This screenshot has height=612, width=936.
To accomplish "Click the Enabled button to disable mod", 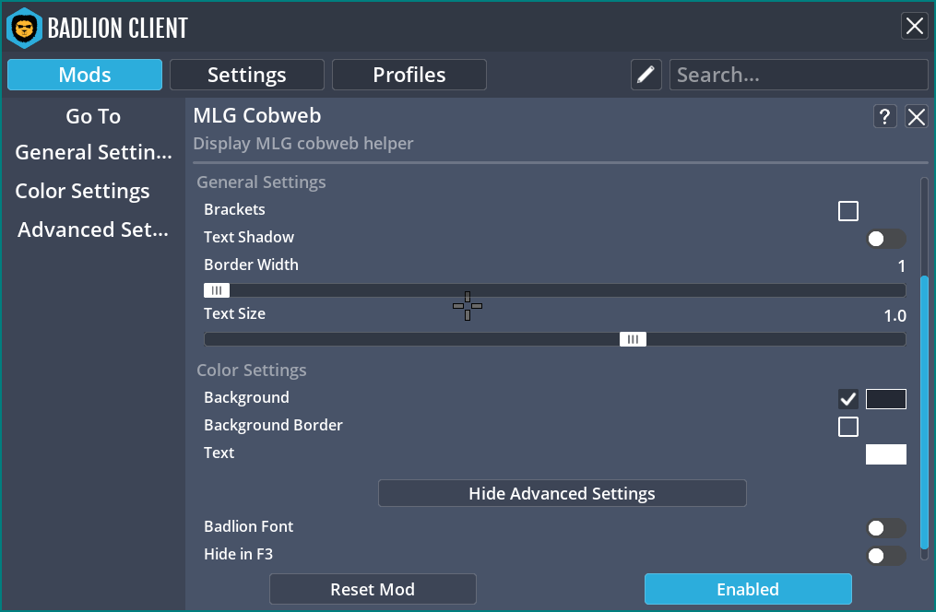I will pyautogui.click(x=748, y=589).
